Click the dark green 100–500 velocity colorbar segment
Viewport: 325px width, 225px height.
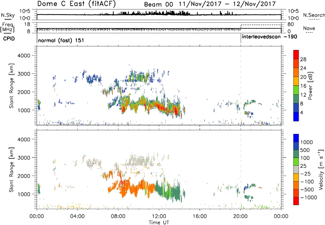(296, 154)
